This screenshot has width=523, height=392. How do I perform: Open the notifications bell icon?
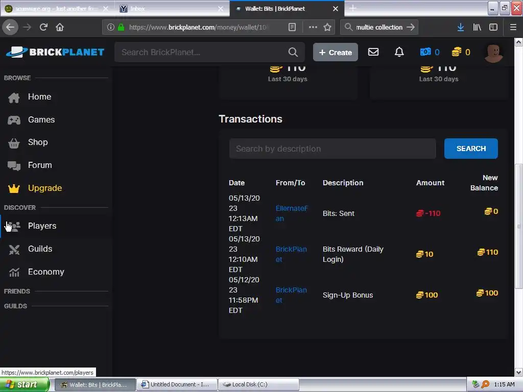(x=399, y=52)
